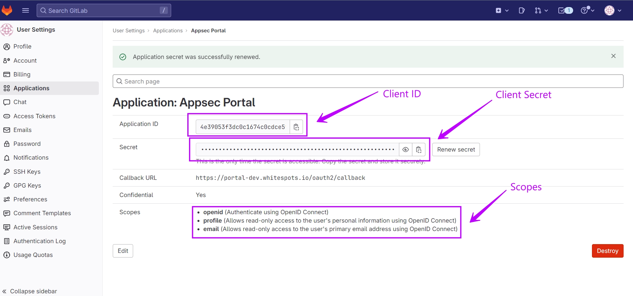Viewport: 633px width, 296px height.
Task: Click the Edit application button
Action: tap(123, 251)
